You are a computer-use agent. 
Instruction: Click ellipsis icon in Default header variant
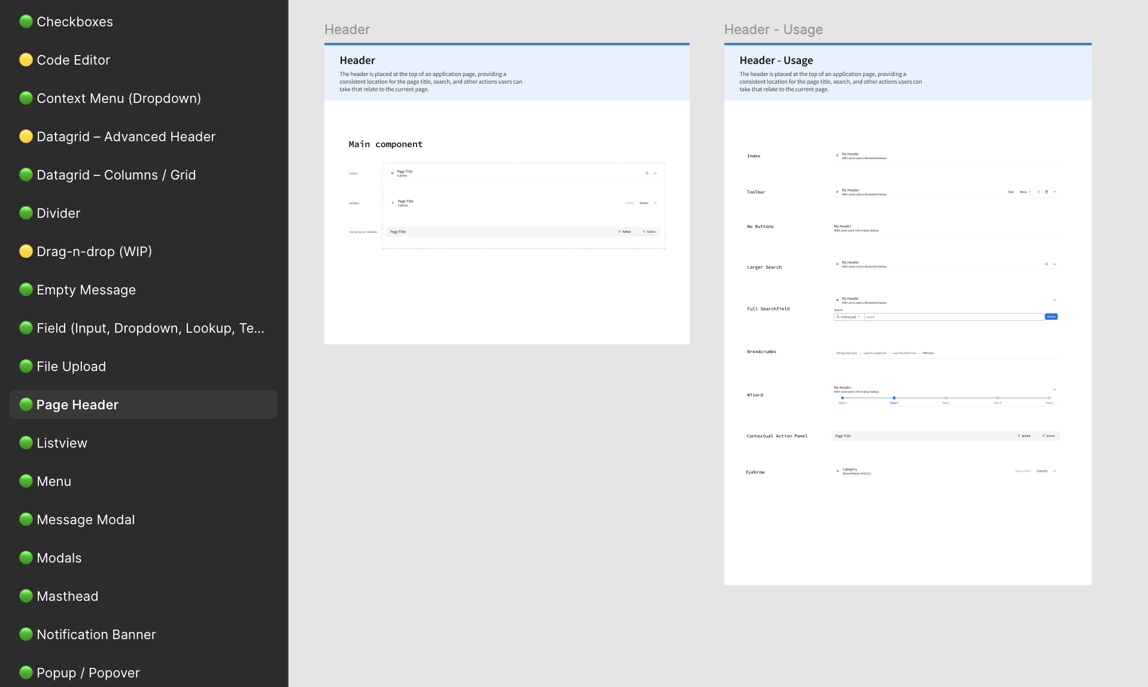655,173
